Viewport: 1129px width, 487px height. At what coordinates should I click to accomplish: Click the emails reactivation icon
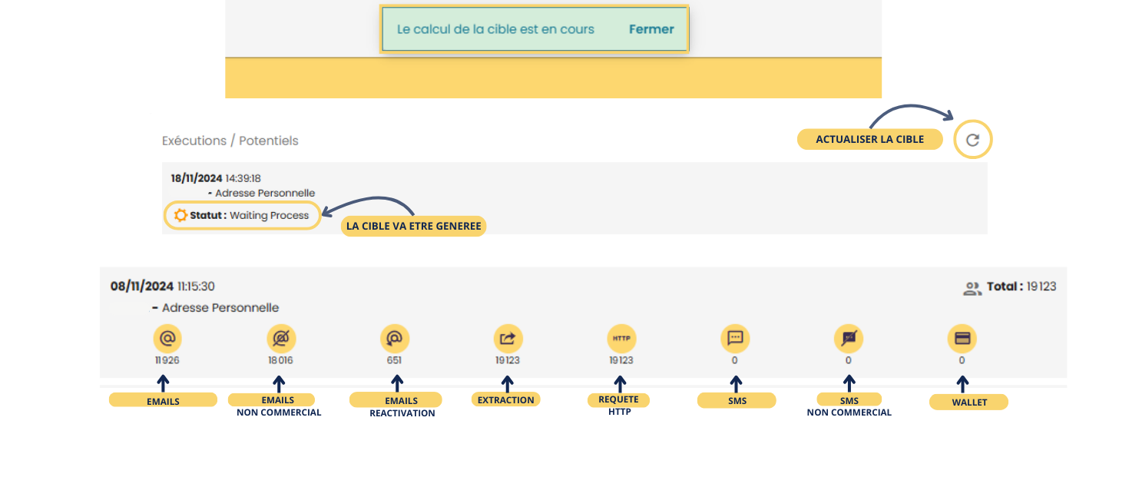click(395, 338)
